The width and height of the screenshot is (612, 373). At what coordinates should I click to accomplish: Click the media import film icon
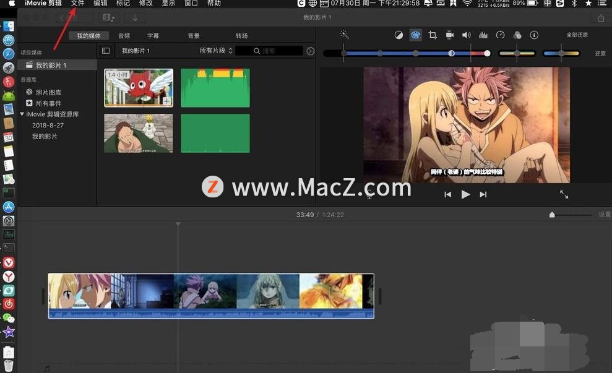pos(108,17)
